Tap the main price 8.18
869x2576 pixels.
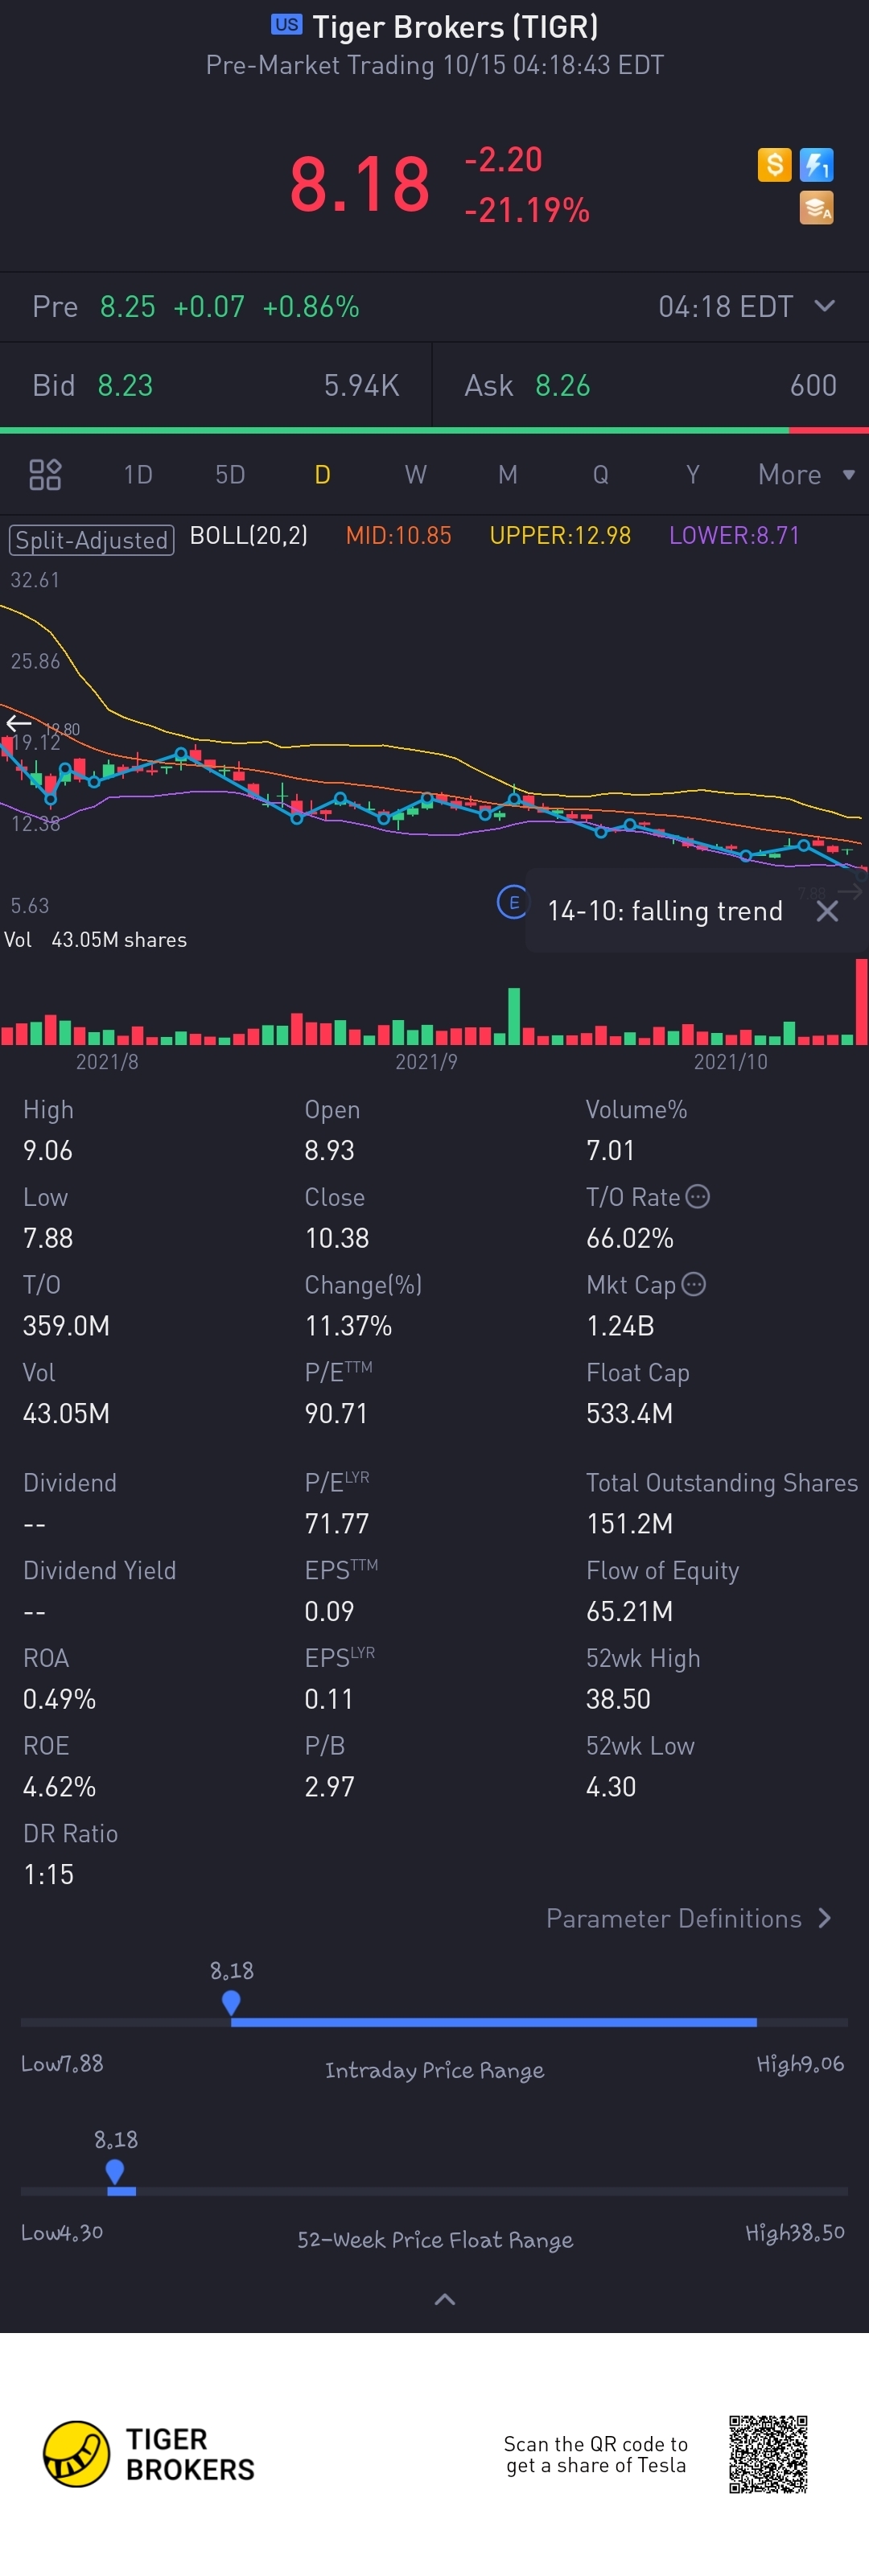pyautogui.click(x=359, y=185)
